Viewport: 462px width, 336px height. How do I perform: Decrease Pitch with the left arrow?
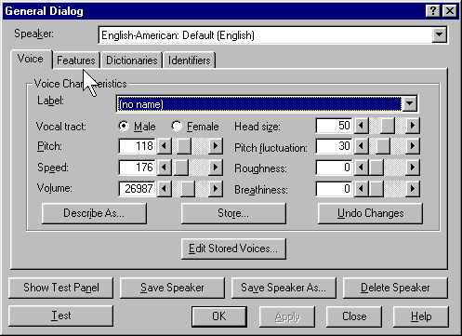pyautogui.click(x=165, y=146)
